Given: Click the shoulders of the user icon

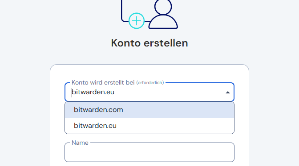Looking at the screenshot, I should pyautogui.click(x=163, y=22).
